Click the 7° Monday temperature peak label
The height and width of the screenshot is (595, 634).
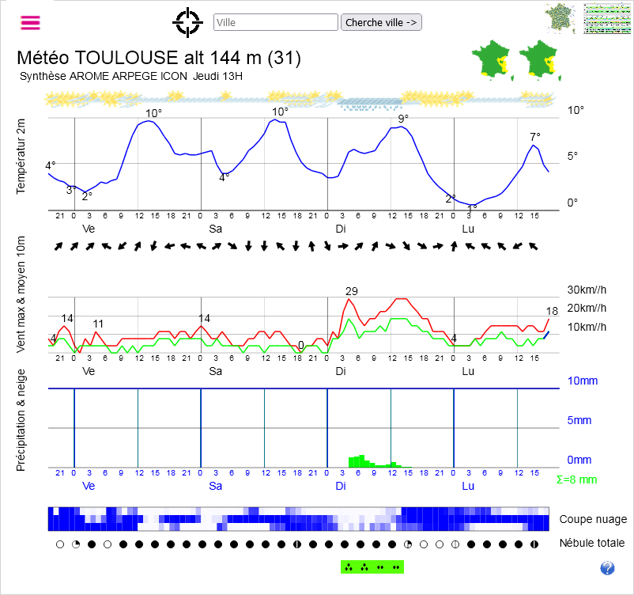tap(535, 137)
